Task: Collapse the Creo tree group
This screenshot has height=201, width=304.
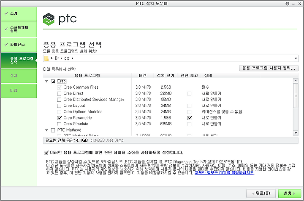Action: (x=46, y=81)
